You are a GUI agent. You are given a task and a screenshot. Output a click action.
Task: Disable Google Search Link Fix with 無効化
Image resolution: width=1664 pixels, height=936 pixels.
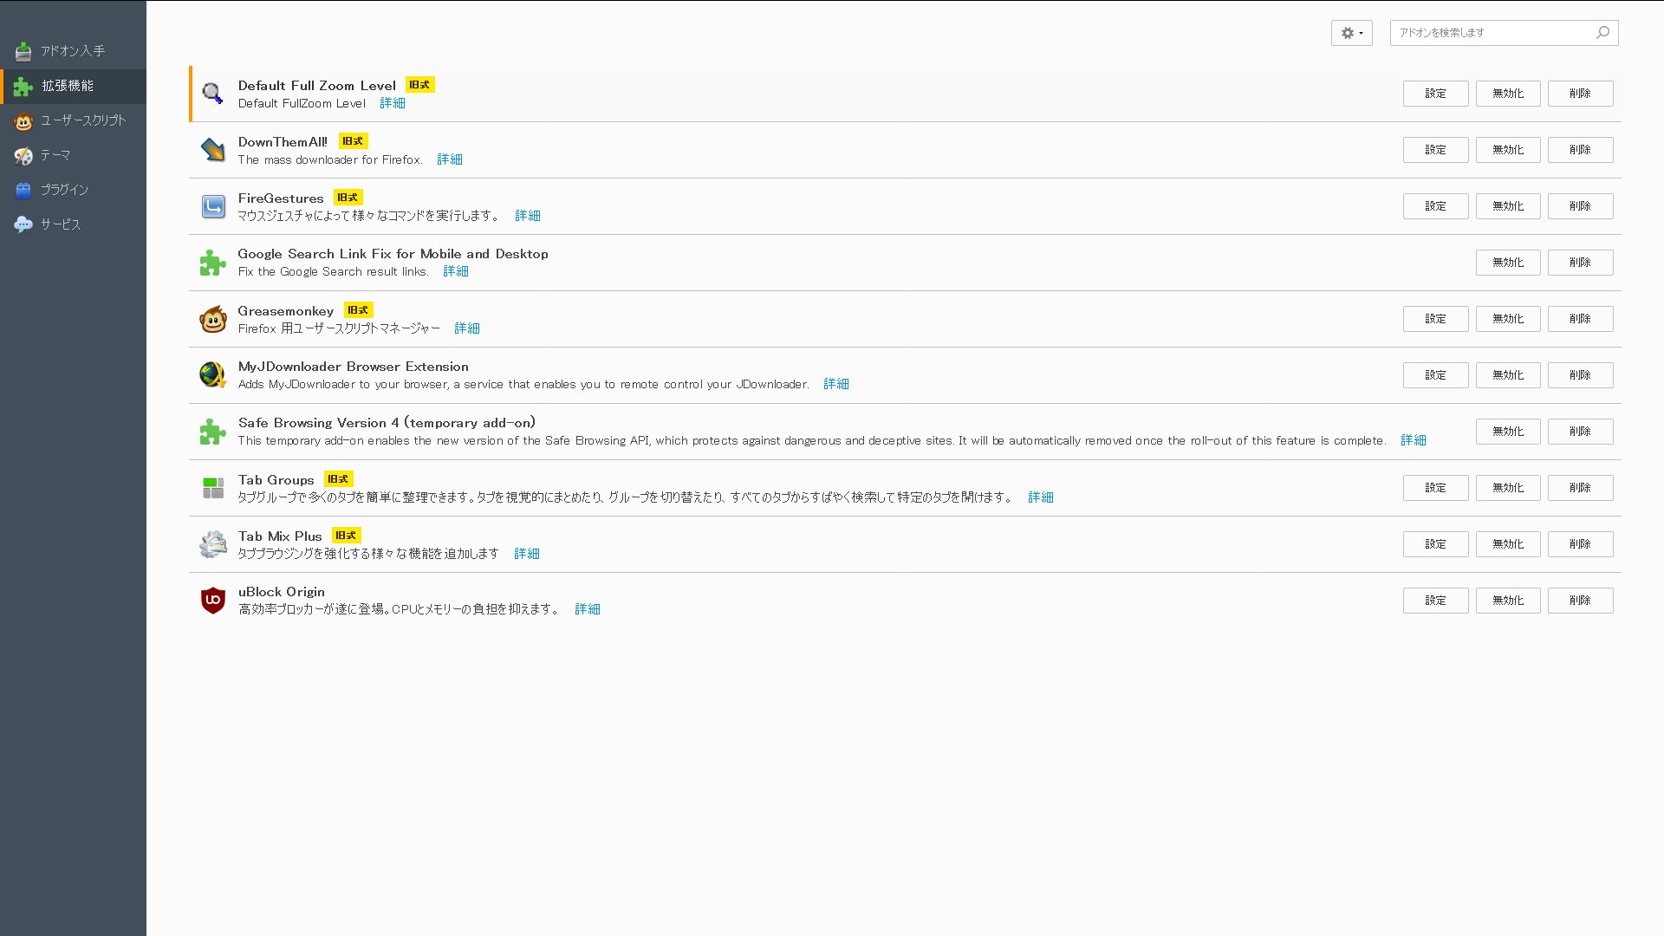[1508, 263]
